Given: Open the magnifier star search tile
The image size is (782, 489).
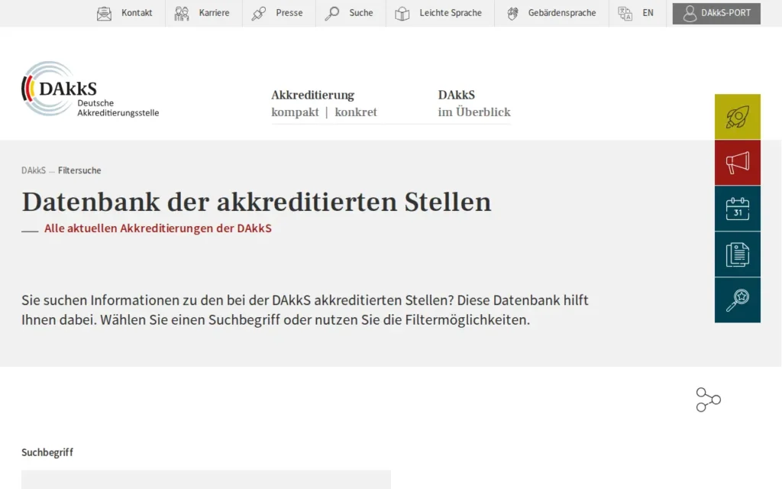Looking at the screenshot, I should (738, 300).
